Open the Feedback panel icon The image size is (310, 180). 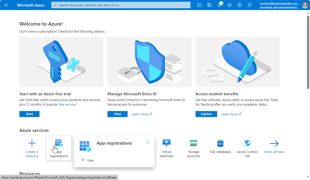[250, 5]
